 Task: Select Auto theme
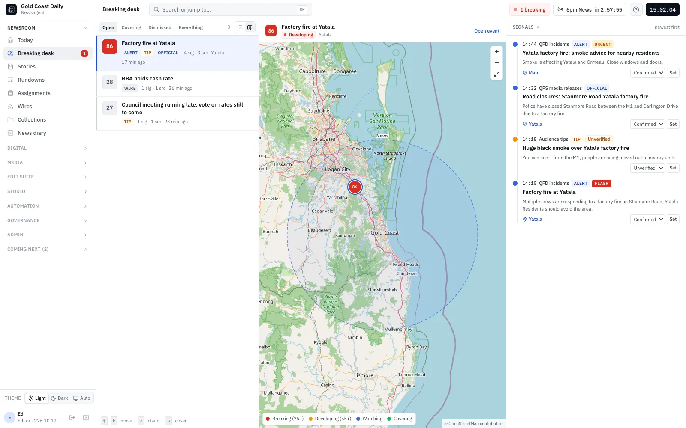pos(82,398)
